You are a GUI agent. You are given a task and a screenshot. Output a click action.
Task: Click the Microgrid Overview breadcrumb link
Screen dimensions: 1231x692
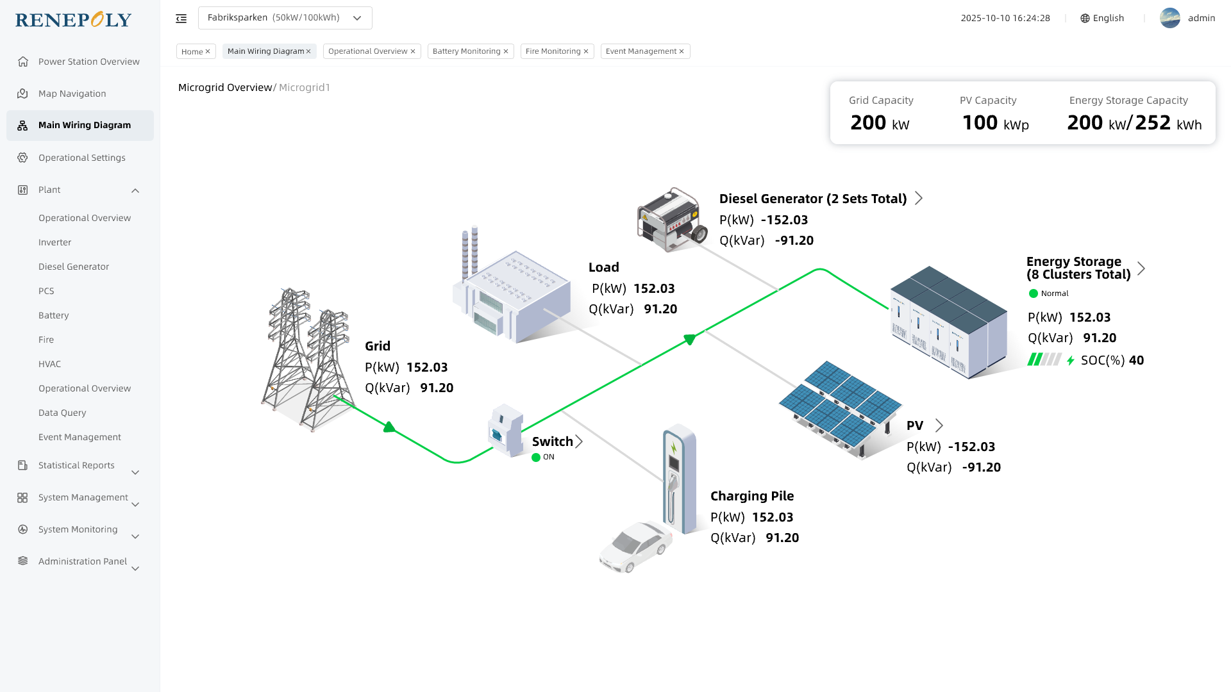click(x=225, y=88)
